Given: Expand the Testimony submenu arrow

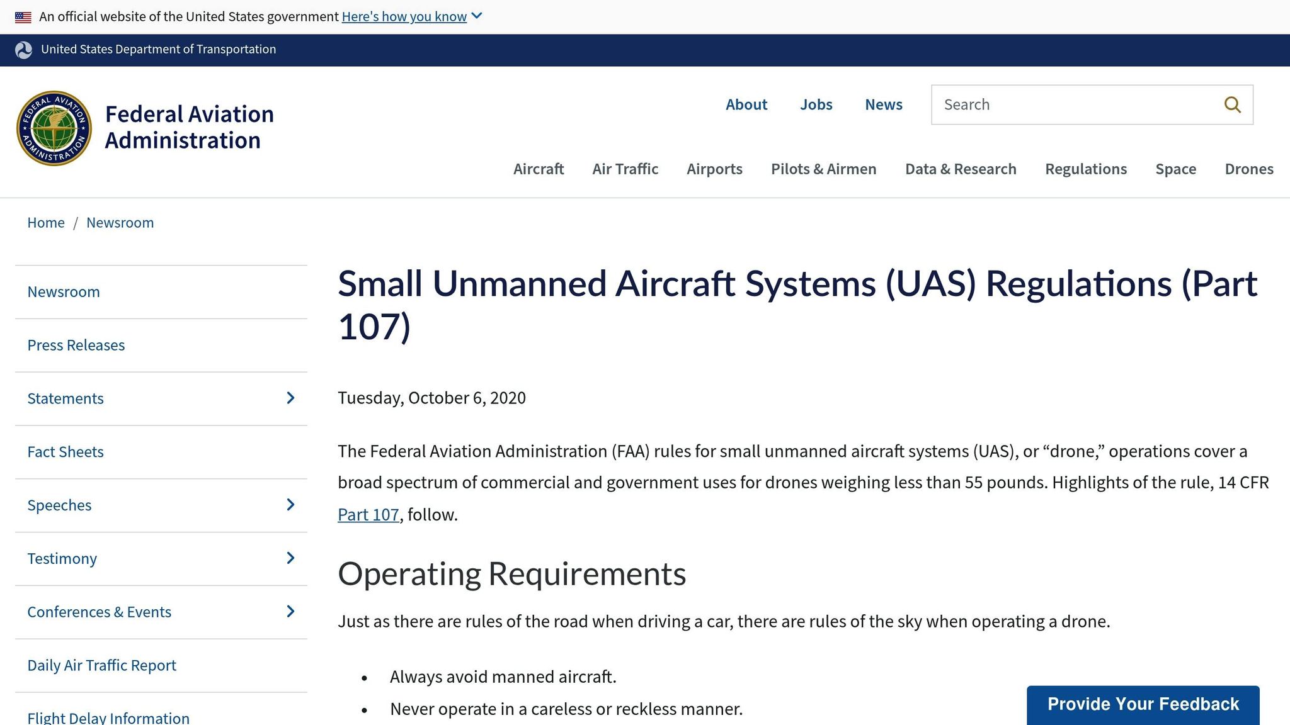Looking at the screenshot, I should 290,558.
